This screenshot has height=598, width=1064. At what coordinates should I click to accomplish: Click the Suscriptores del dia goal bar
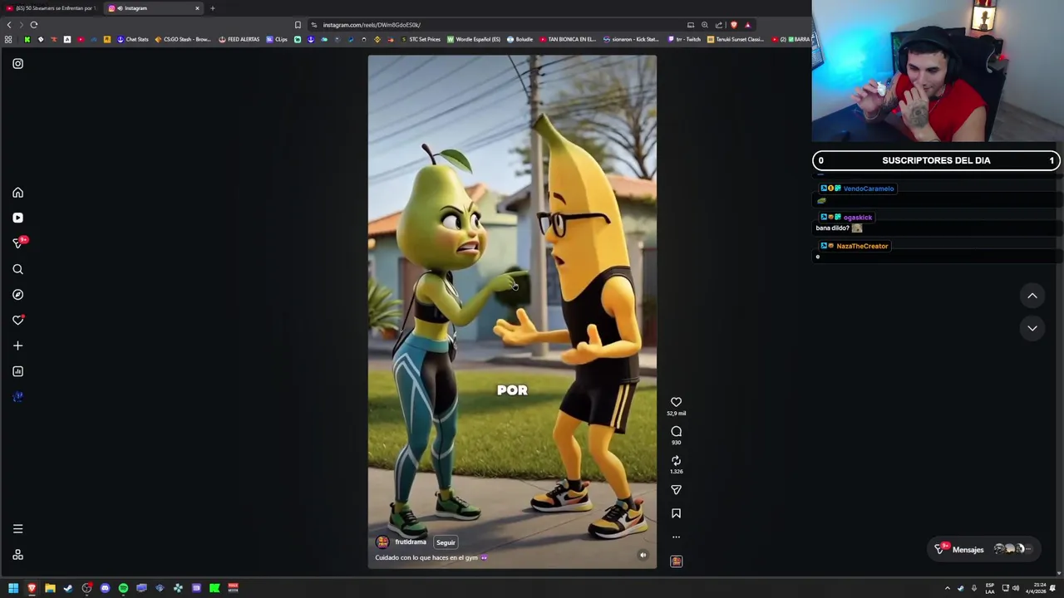tap(936, 160)
